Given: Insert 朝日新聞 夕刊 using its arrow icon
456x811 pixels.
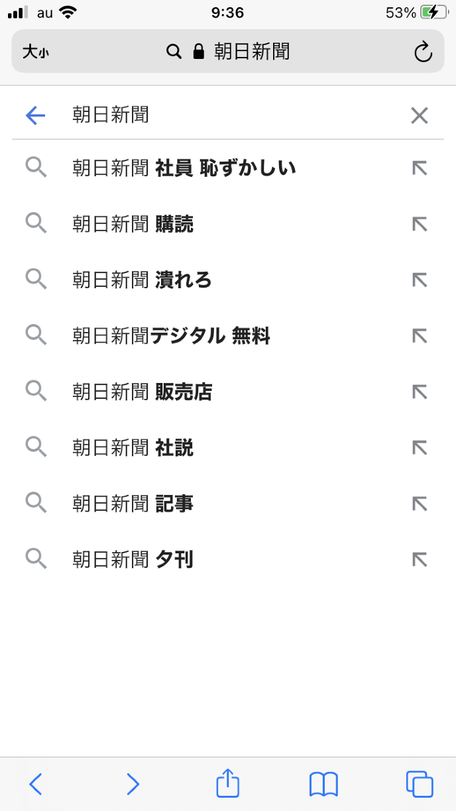Looking at the screenshot, I should 419,560.
